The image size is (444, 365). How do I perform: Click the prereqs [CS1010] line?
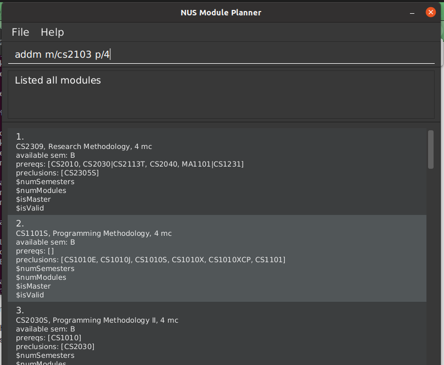pyautogui.click(x=48, y=338)
